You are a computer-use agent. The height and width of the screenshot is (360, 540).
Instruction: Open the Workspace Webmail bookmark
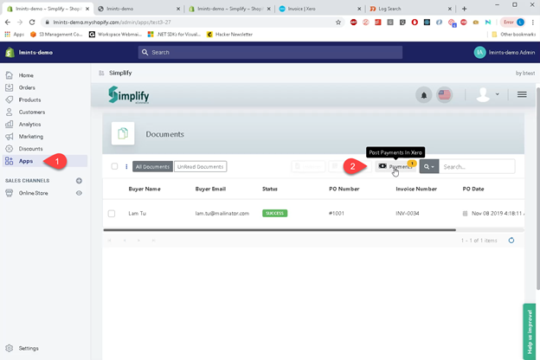[115, 34]
